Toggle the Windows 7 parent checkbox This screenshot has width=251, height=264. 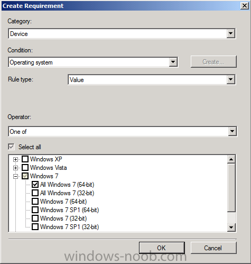click(x=25, y=176)
